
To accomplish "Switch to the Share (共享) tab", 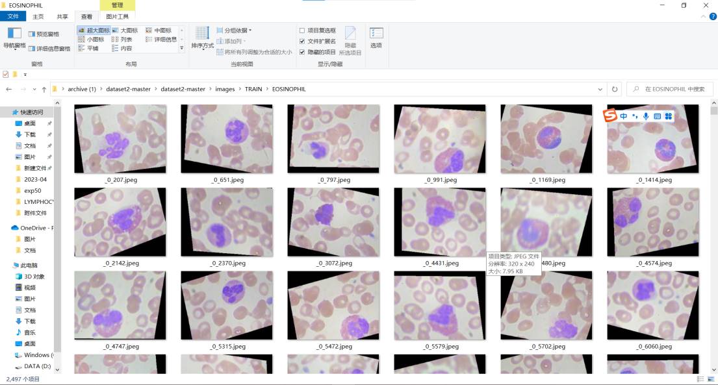I will [62, 16].
